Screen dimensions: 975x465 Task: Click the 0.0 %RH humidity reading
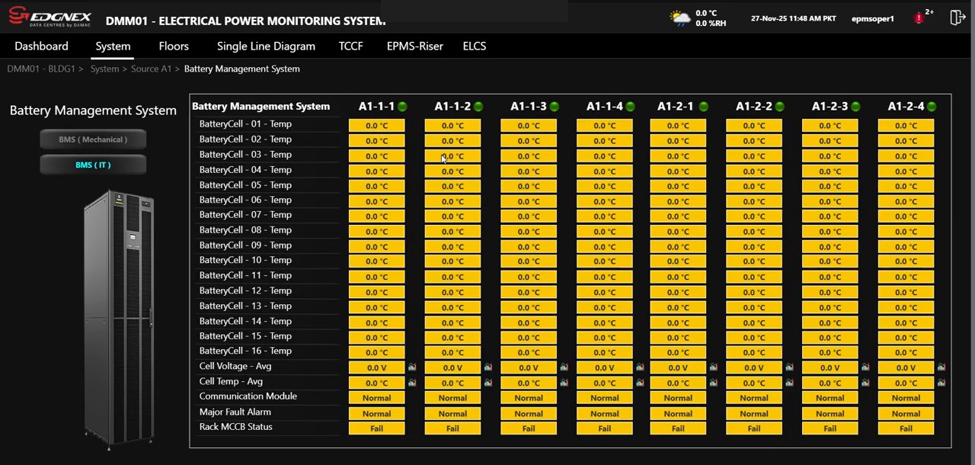[x=711, y=24]
